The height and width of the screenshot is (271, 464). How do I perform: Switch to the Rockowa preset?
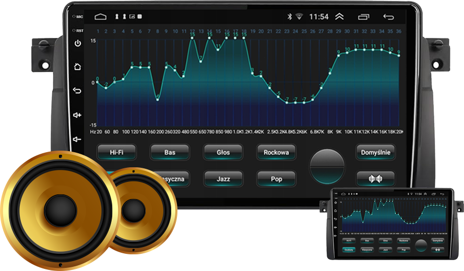click(276, 152)
